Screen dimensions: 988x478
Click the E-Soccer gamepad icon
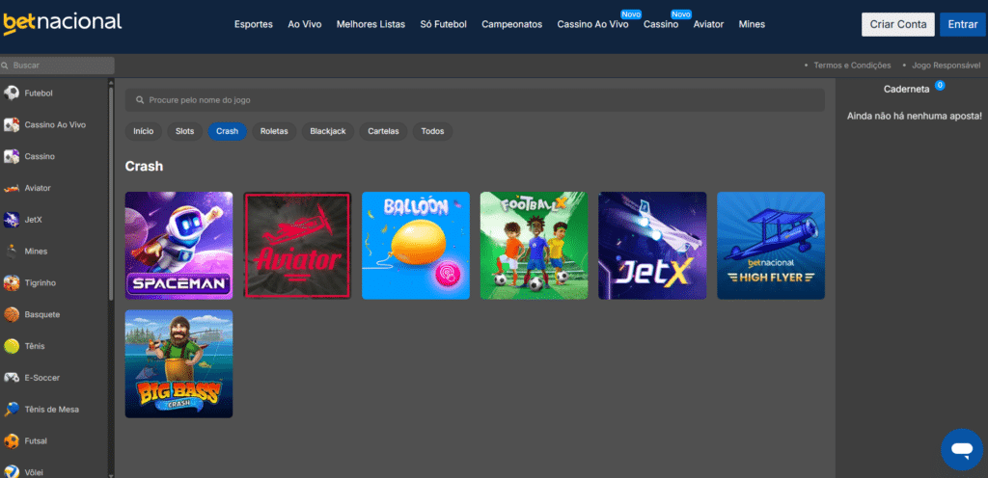click(12, 378)
